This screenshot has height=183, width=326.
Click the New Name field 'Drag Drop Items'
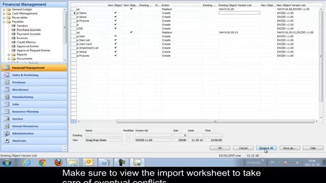coord(103,140)
